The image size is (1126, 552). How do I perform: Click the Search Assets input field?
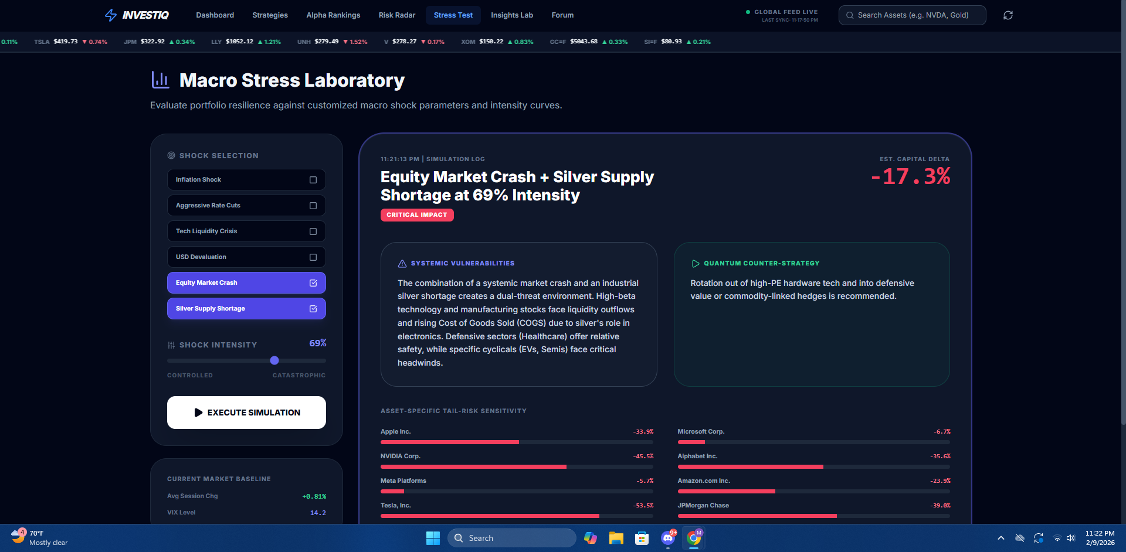tap(913, 15)
